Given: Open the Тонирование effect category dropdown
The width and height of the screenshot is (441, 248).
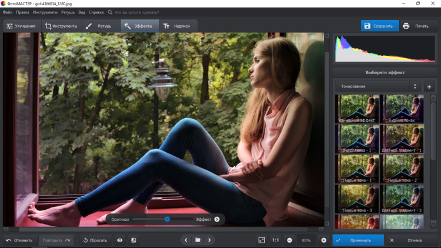Looking at the screenshot, I should pos(377,87).
